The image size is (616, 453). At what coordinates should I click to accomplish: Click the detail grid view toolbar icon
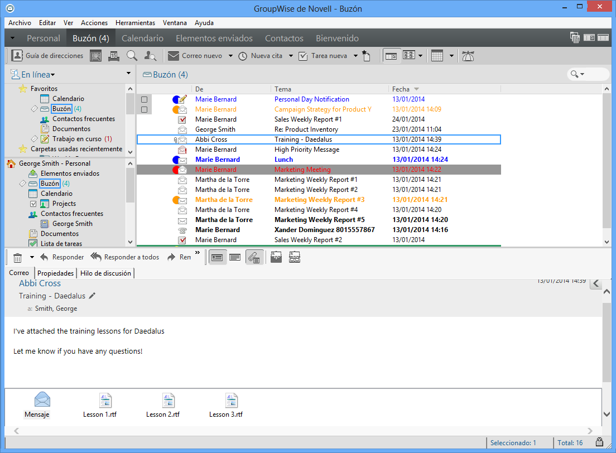click(x=409, y=56)
